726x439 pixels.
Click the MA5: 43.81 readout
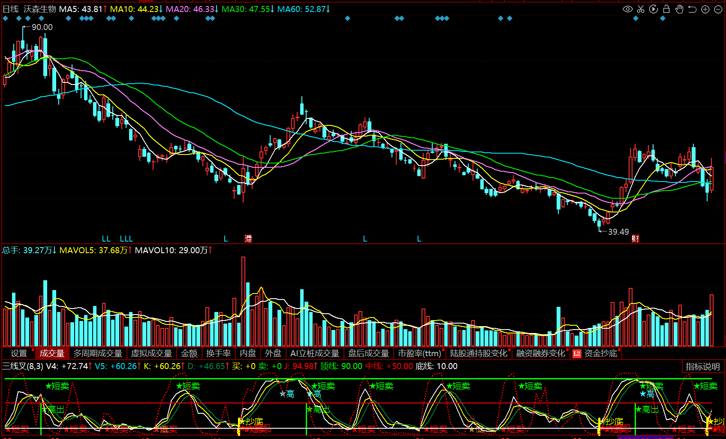(83, 9)
